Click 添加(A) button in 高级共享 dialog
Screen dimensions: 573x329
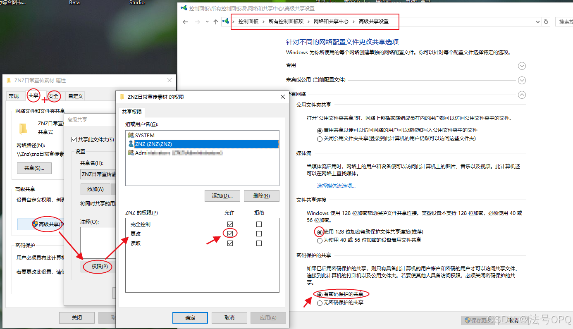tap(95, 189)
